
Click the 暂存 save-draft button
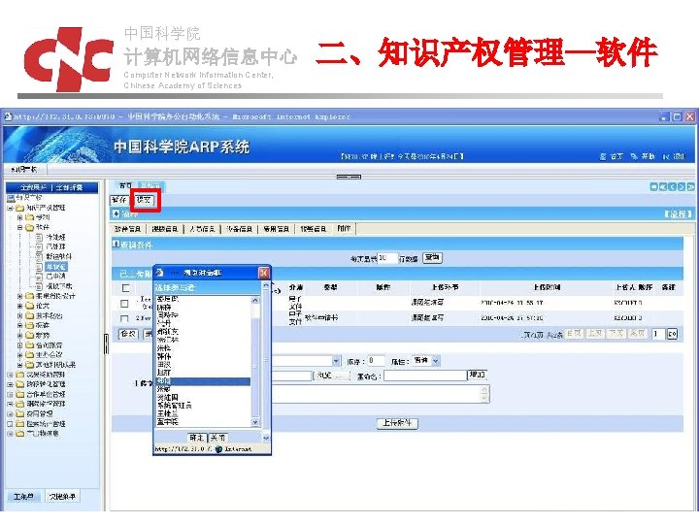[119, 200]
